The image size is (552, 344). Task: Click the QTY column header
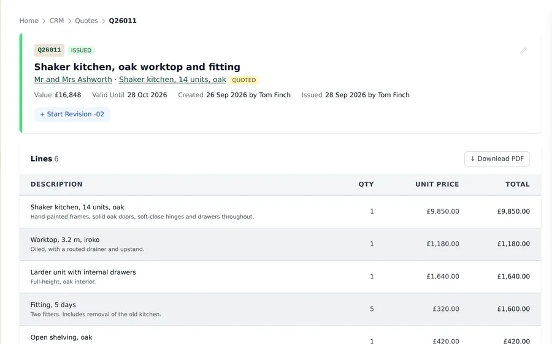(366, 184)
